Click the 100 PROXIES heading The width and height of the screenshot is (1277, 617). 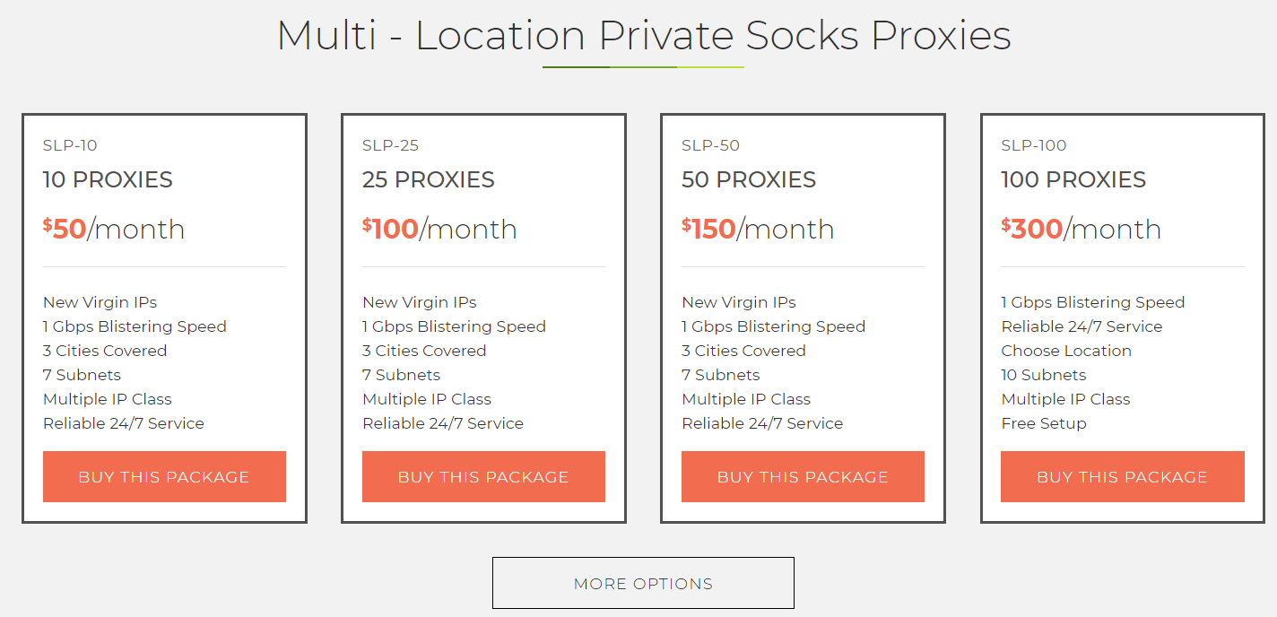point(1073,179)
